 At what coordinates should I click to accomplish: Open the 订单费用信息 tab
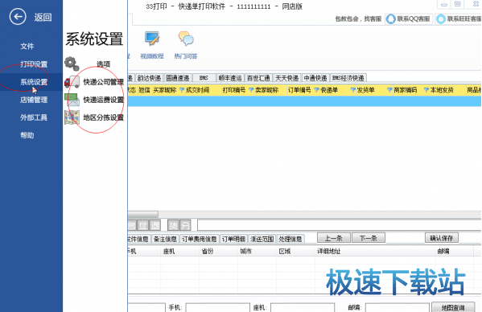[200, 239]
